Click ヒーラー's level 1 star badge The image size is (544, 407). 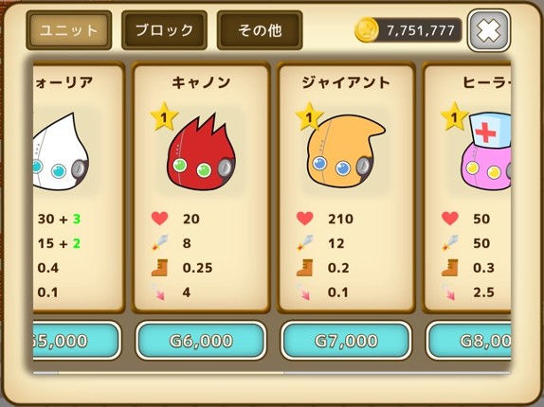point(454,117)
